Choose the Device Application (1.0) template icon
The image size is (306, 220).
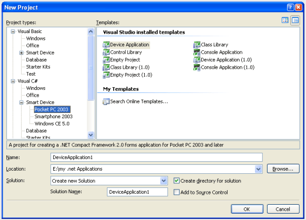click(197, 60)
